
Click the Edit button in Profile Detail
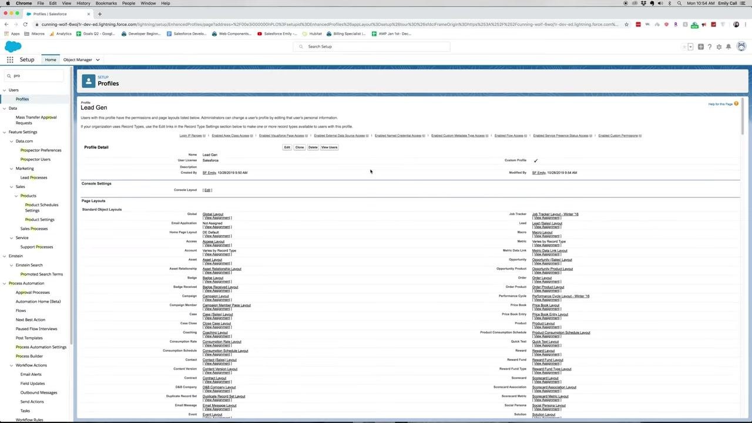[287, 147]
